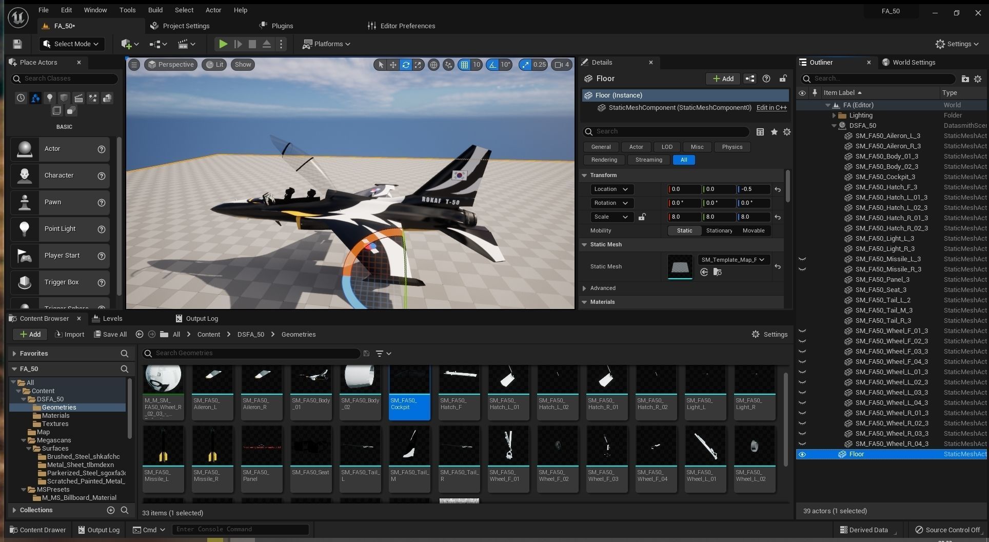Open the Edit in C++ link

tap(772, 108)
